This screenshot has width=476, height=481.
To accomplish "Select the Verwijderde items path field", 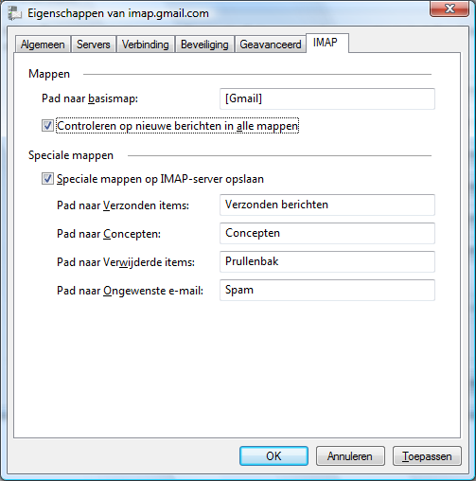I will [327, 261].
